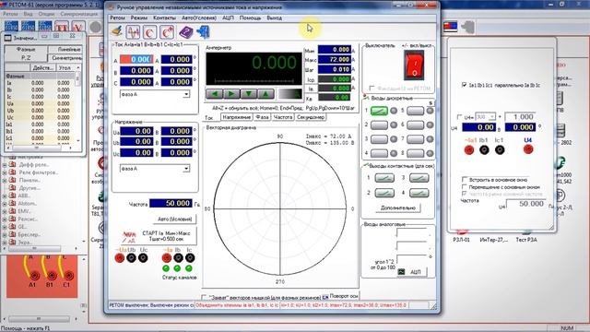Click discrete input 2 button
590x332 pixels.
pyautogui.click(x=379, y=125)
